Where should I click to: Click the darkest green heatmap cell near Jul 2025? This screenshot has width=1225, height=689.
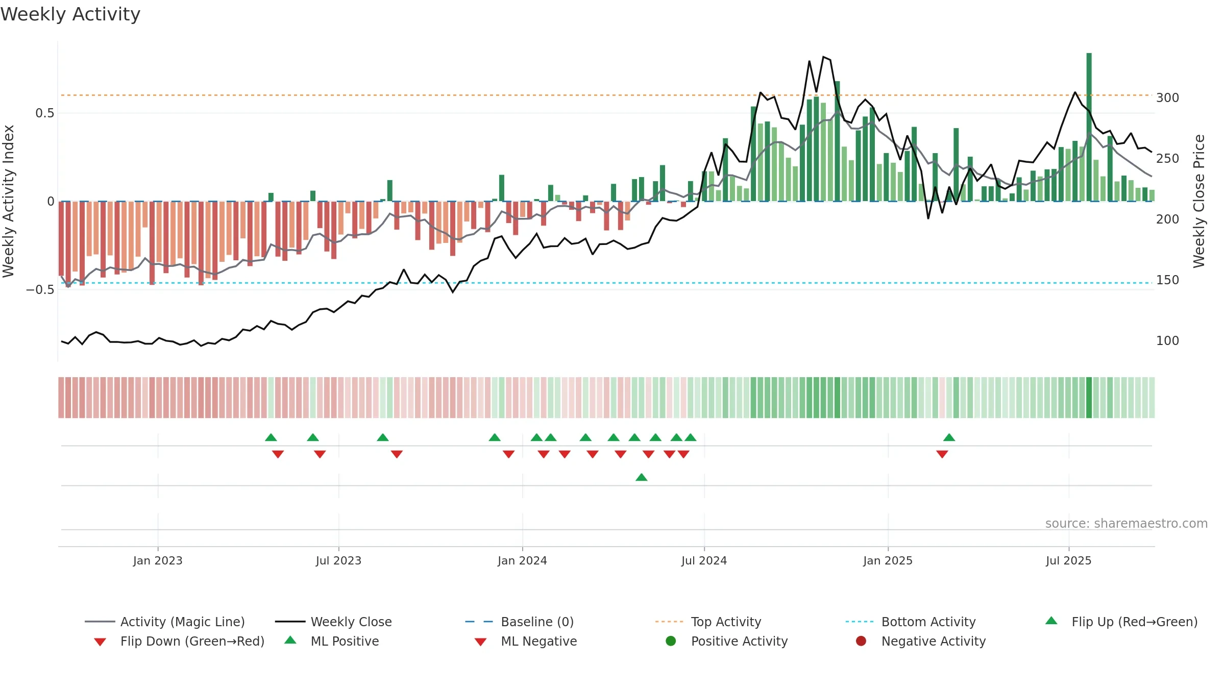[x=1089, y=398]
